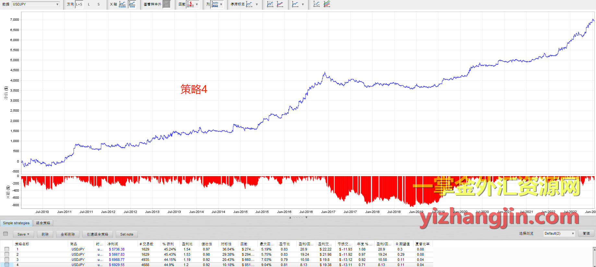Viewport: 596px width, 267px height.
Task: Click the table scrollbar down arrow
Action: [594, 265]
